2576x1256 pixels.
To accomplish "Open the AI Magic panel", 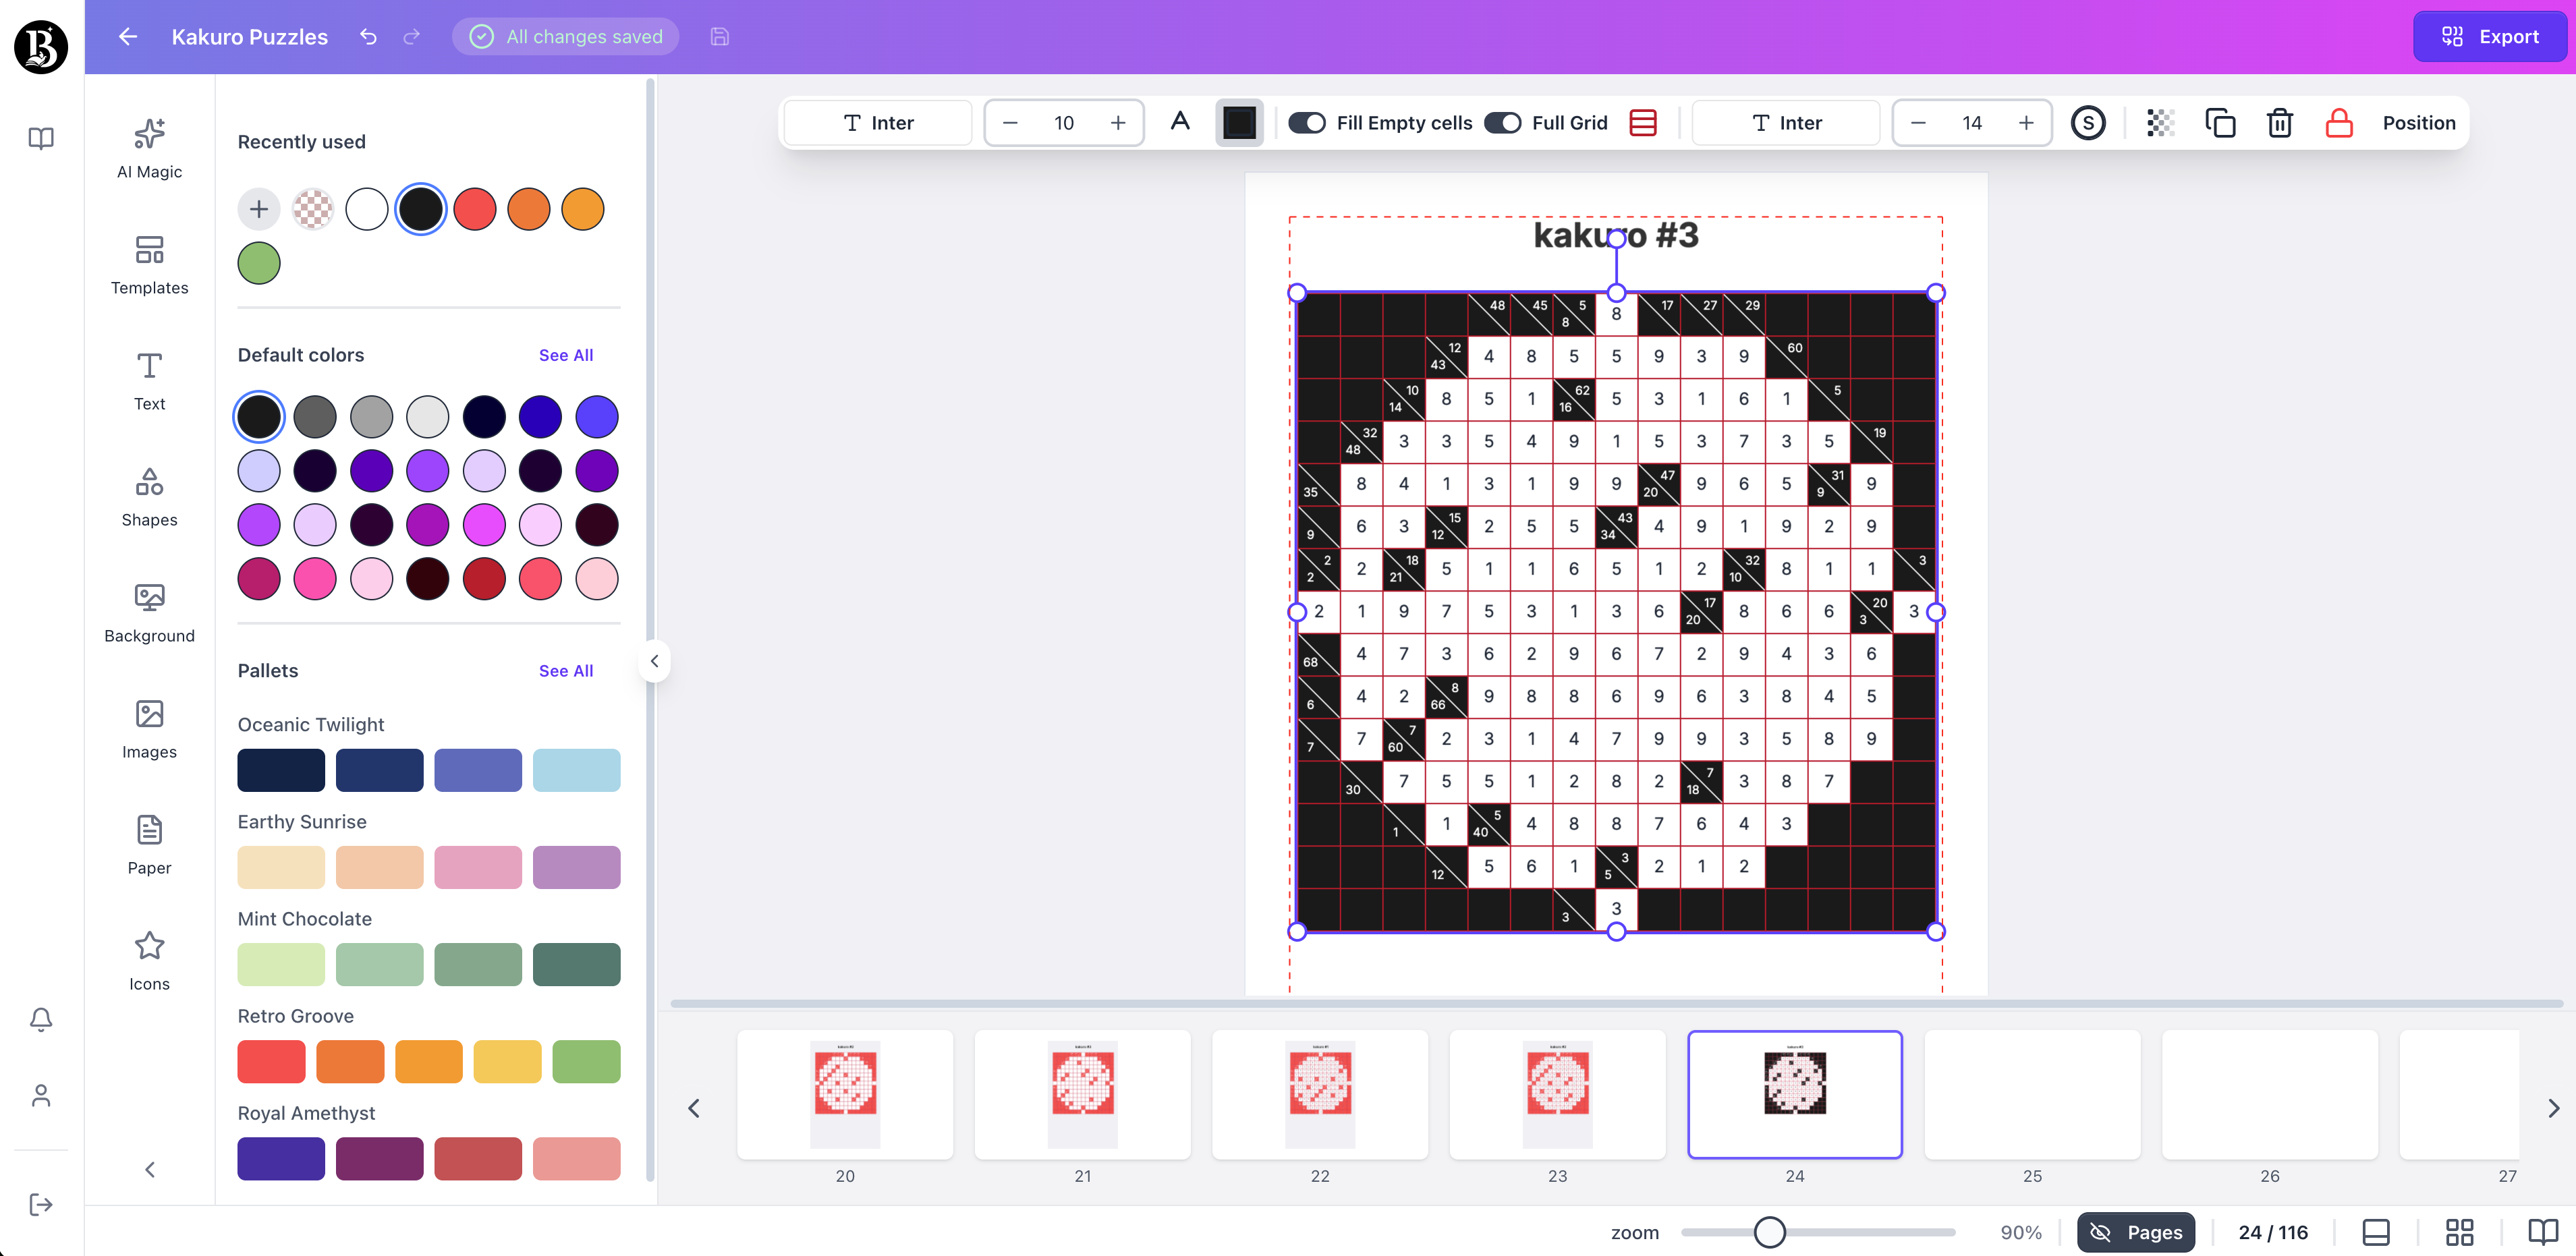I will pyautogui.click(x=148, y=148).
